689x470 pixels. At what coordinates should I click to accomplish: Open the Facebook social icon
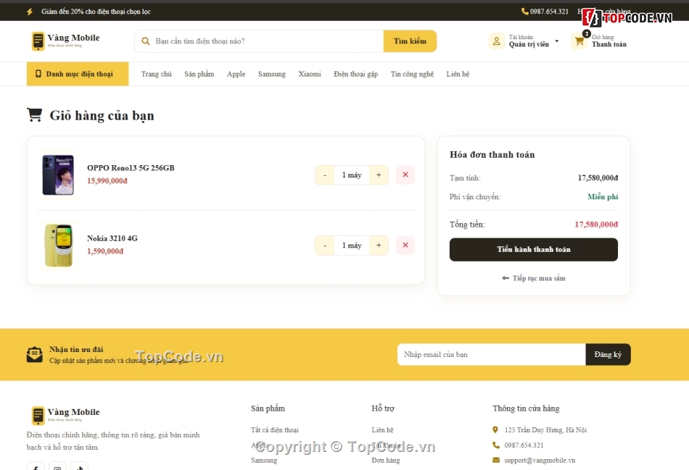(36, 467)
